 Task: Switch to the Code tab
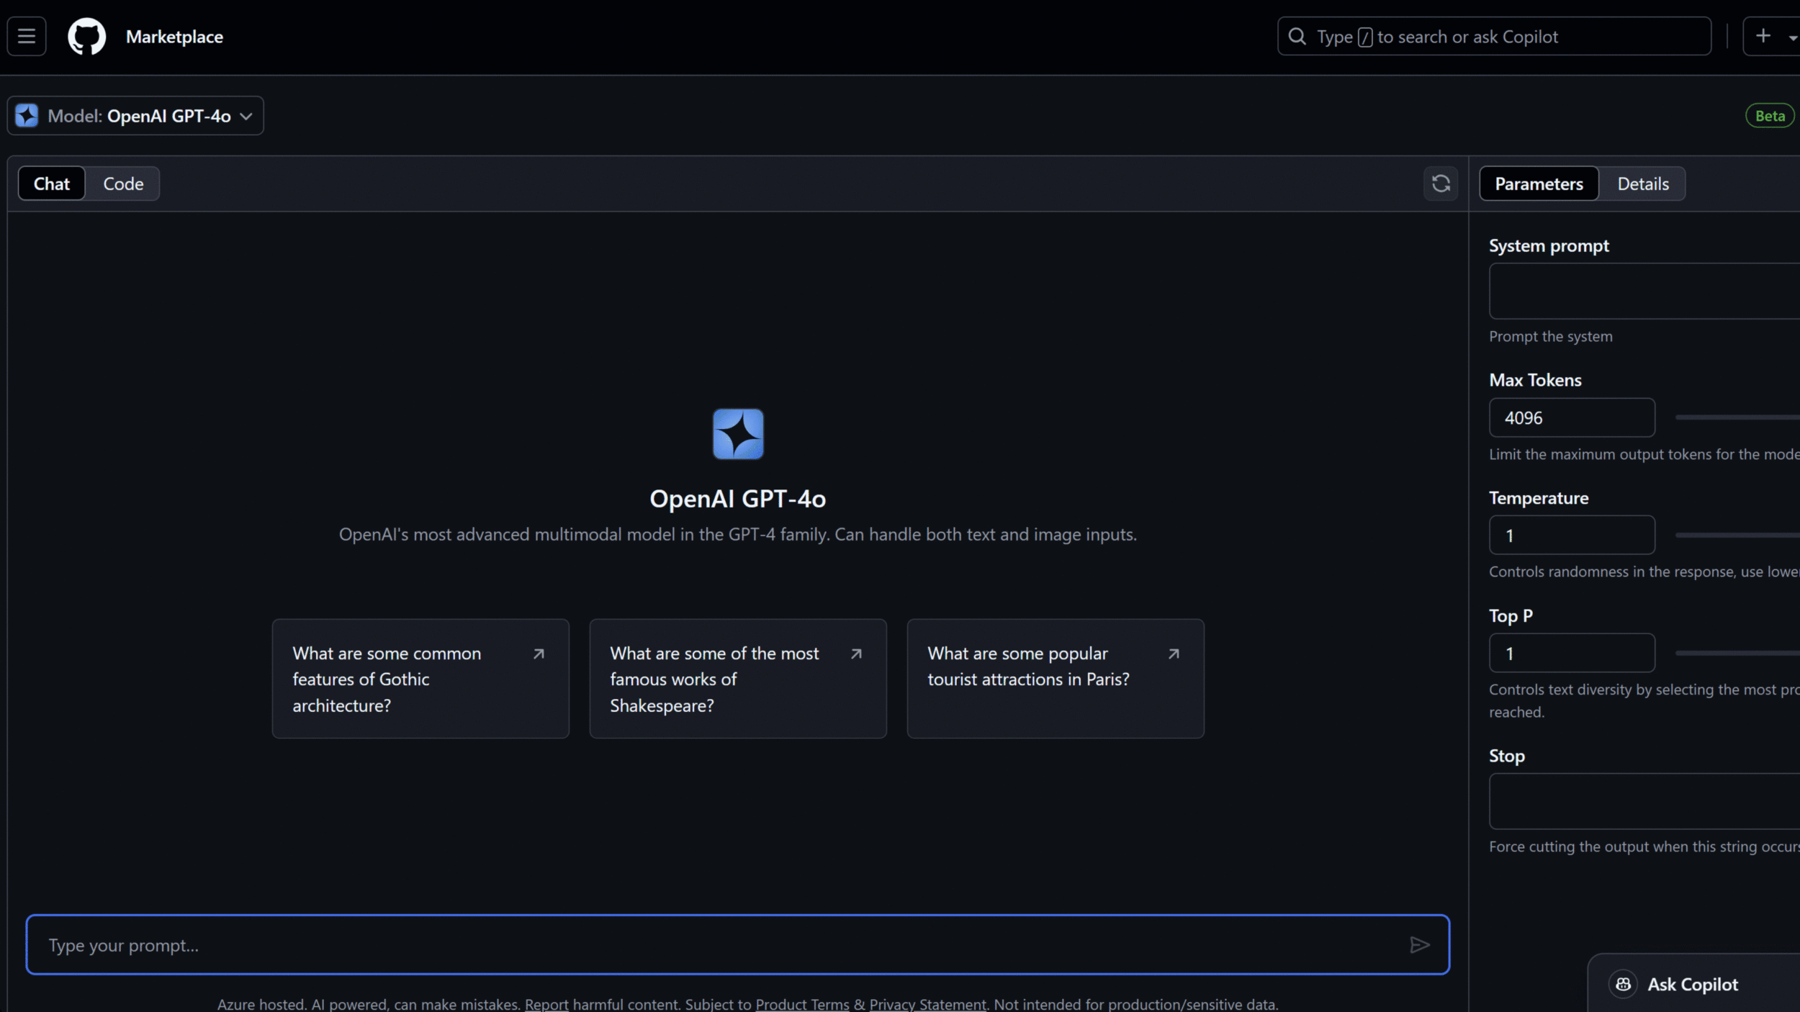(123, 184)
